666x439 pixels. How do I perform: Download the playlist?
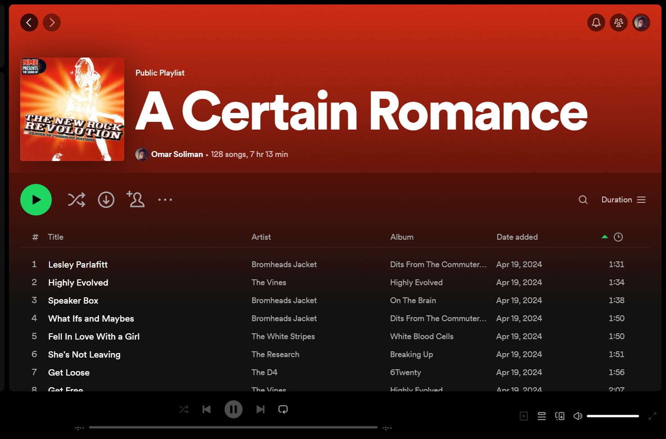pos(106,200)
